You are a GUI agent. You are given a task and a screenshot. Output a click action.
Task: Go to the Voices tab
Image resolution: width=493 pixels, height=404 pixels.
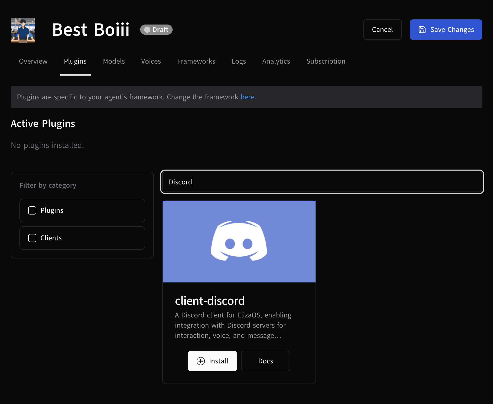(151, 61)
